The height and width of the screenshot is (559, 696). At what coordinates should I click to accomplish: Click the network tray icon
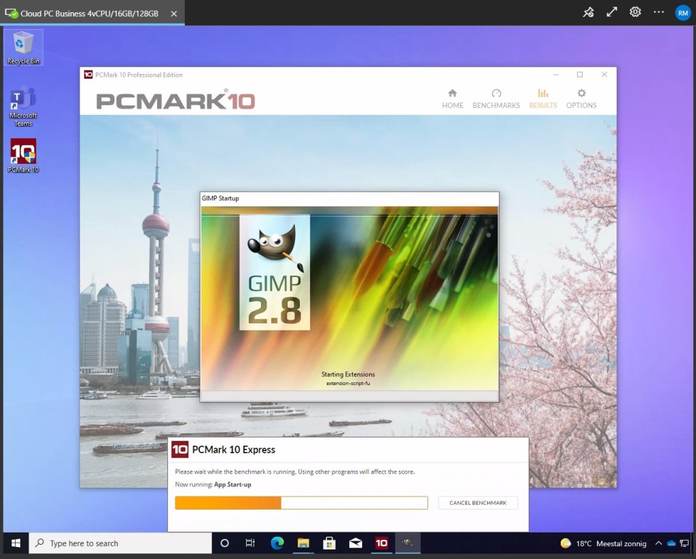(x=684, y=543)
